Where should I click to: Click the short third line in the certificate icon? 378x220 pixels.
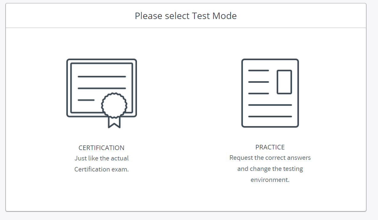(x=86, y=100)
